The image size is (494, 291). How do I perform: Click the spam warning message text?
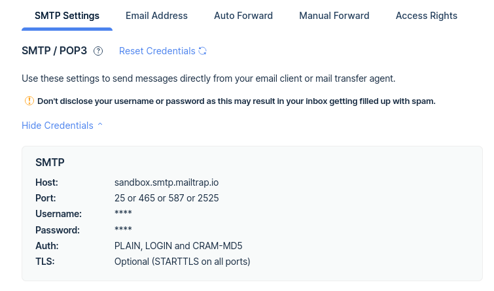click(236, 101)
